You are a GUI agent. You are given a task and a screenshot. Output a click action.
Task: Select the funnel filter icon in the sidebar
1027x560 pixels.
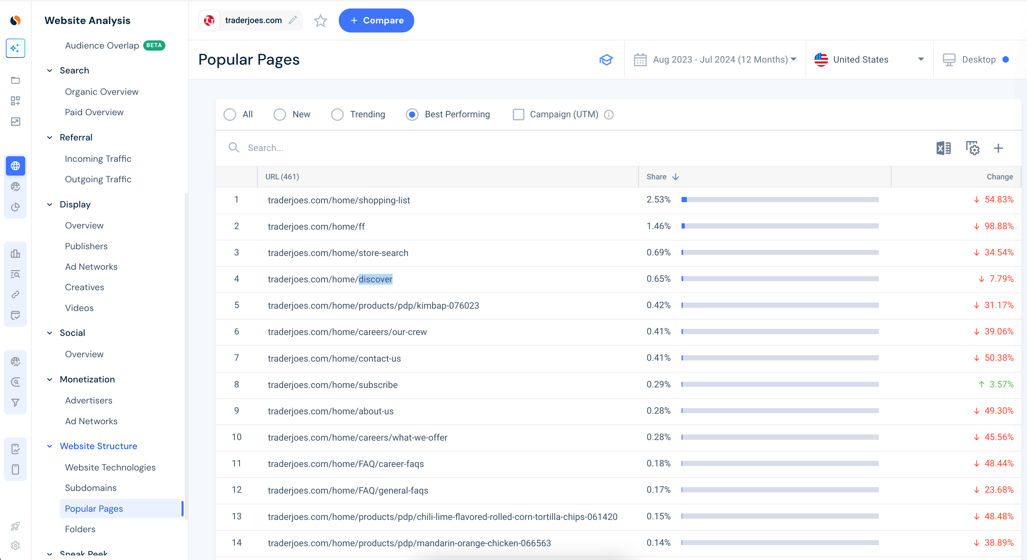click(x=15, y=402)
